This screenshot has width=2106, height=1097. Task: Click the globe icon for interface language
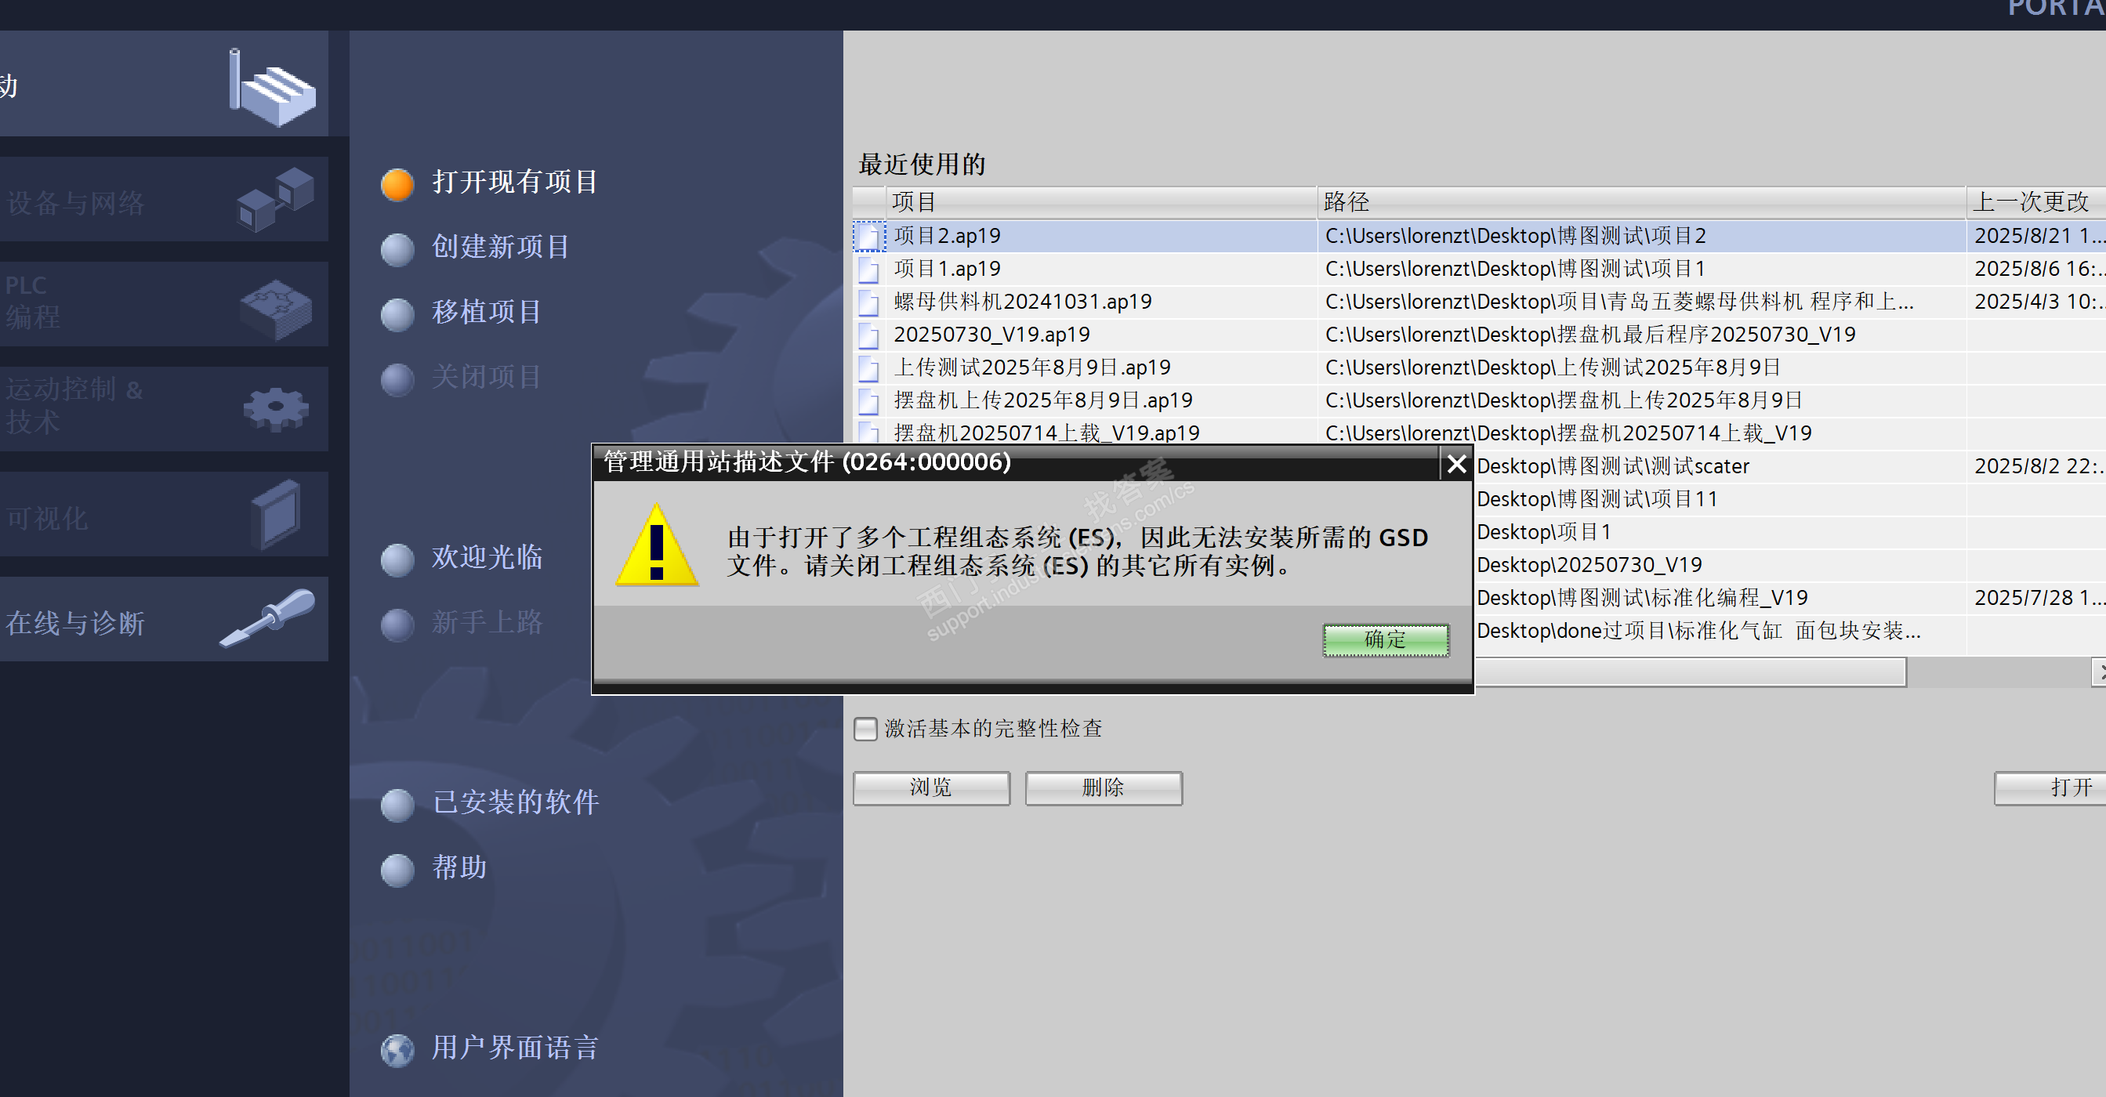click(397, 1051)
